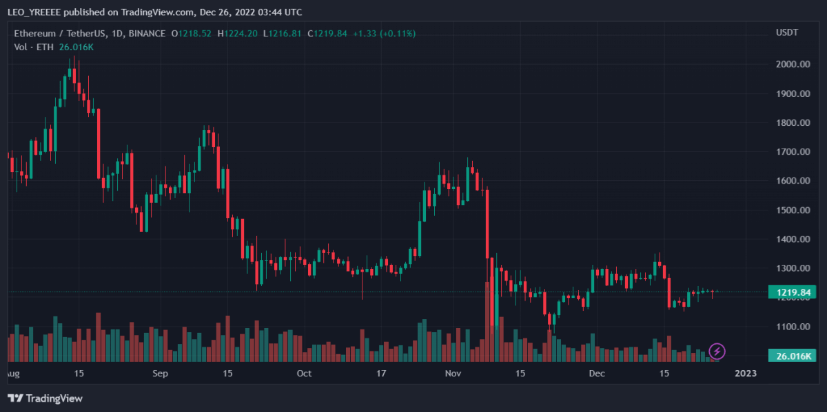Click the Aug label on time axis
The height and width of the screenshot is (412, 827).
pos(11,373)
